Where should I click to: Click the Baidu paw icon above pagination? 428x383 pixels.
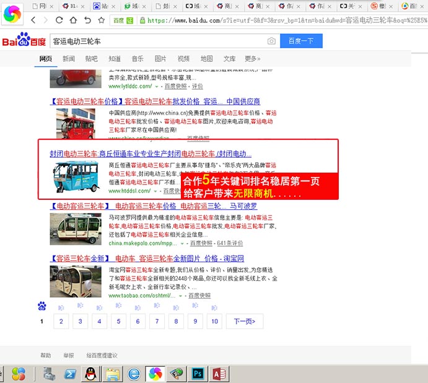41,306
